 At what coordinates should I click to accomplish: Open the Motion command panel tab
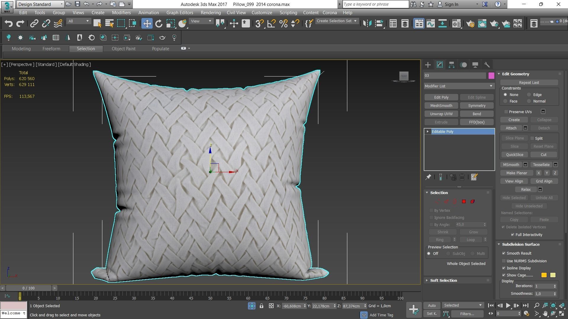point(463,65)
